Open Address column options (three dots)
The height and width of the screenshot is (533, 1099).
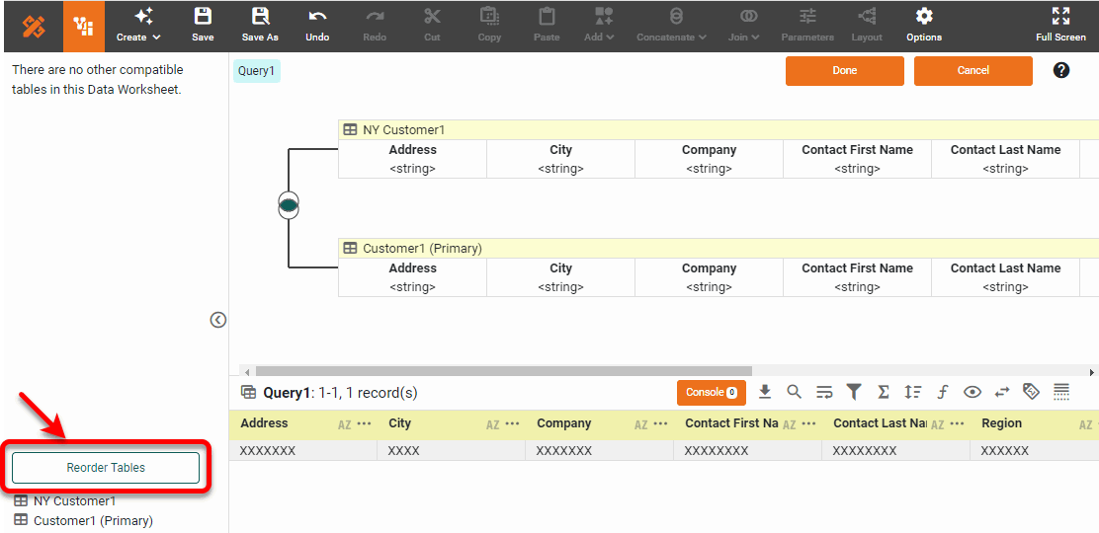365,423
